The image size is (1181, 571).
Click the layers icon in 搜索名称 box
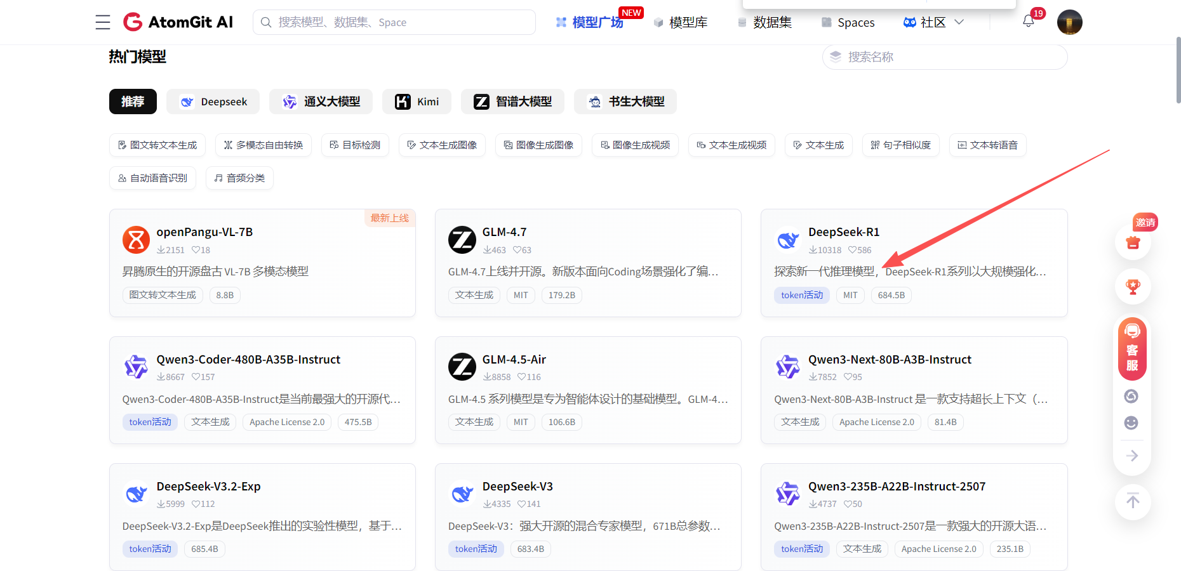[x=836, y=56]
